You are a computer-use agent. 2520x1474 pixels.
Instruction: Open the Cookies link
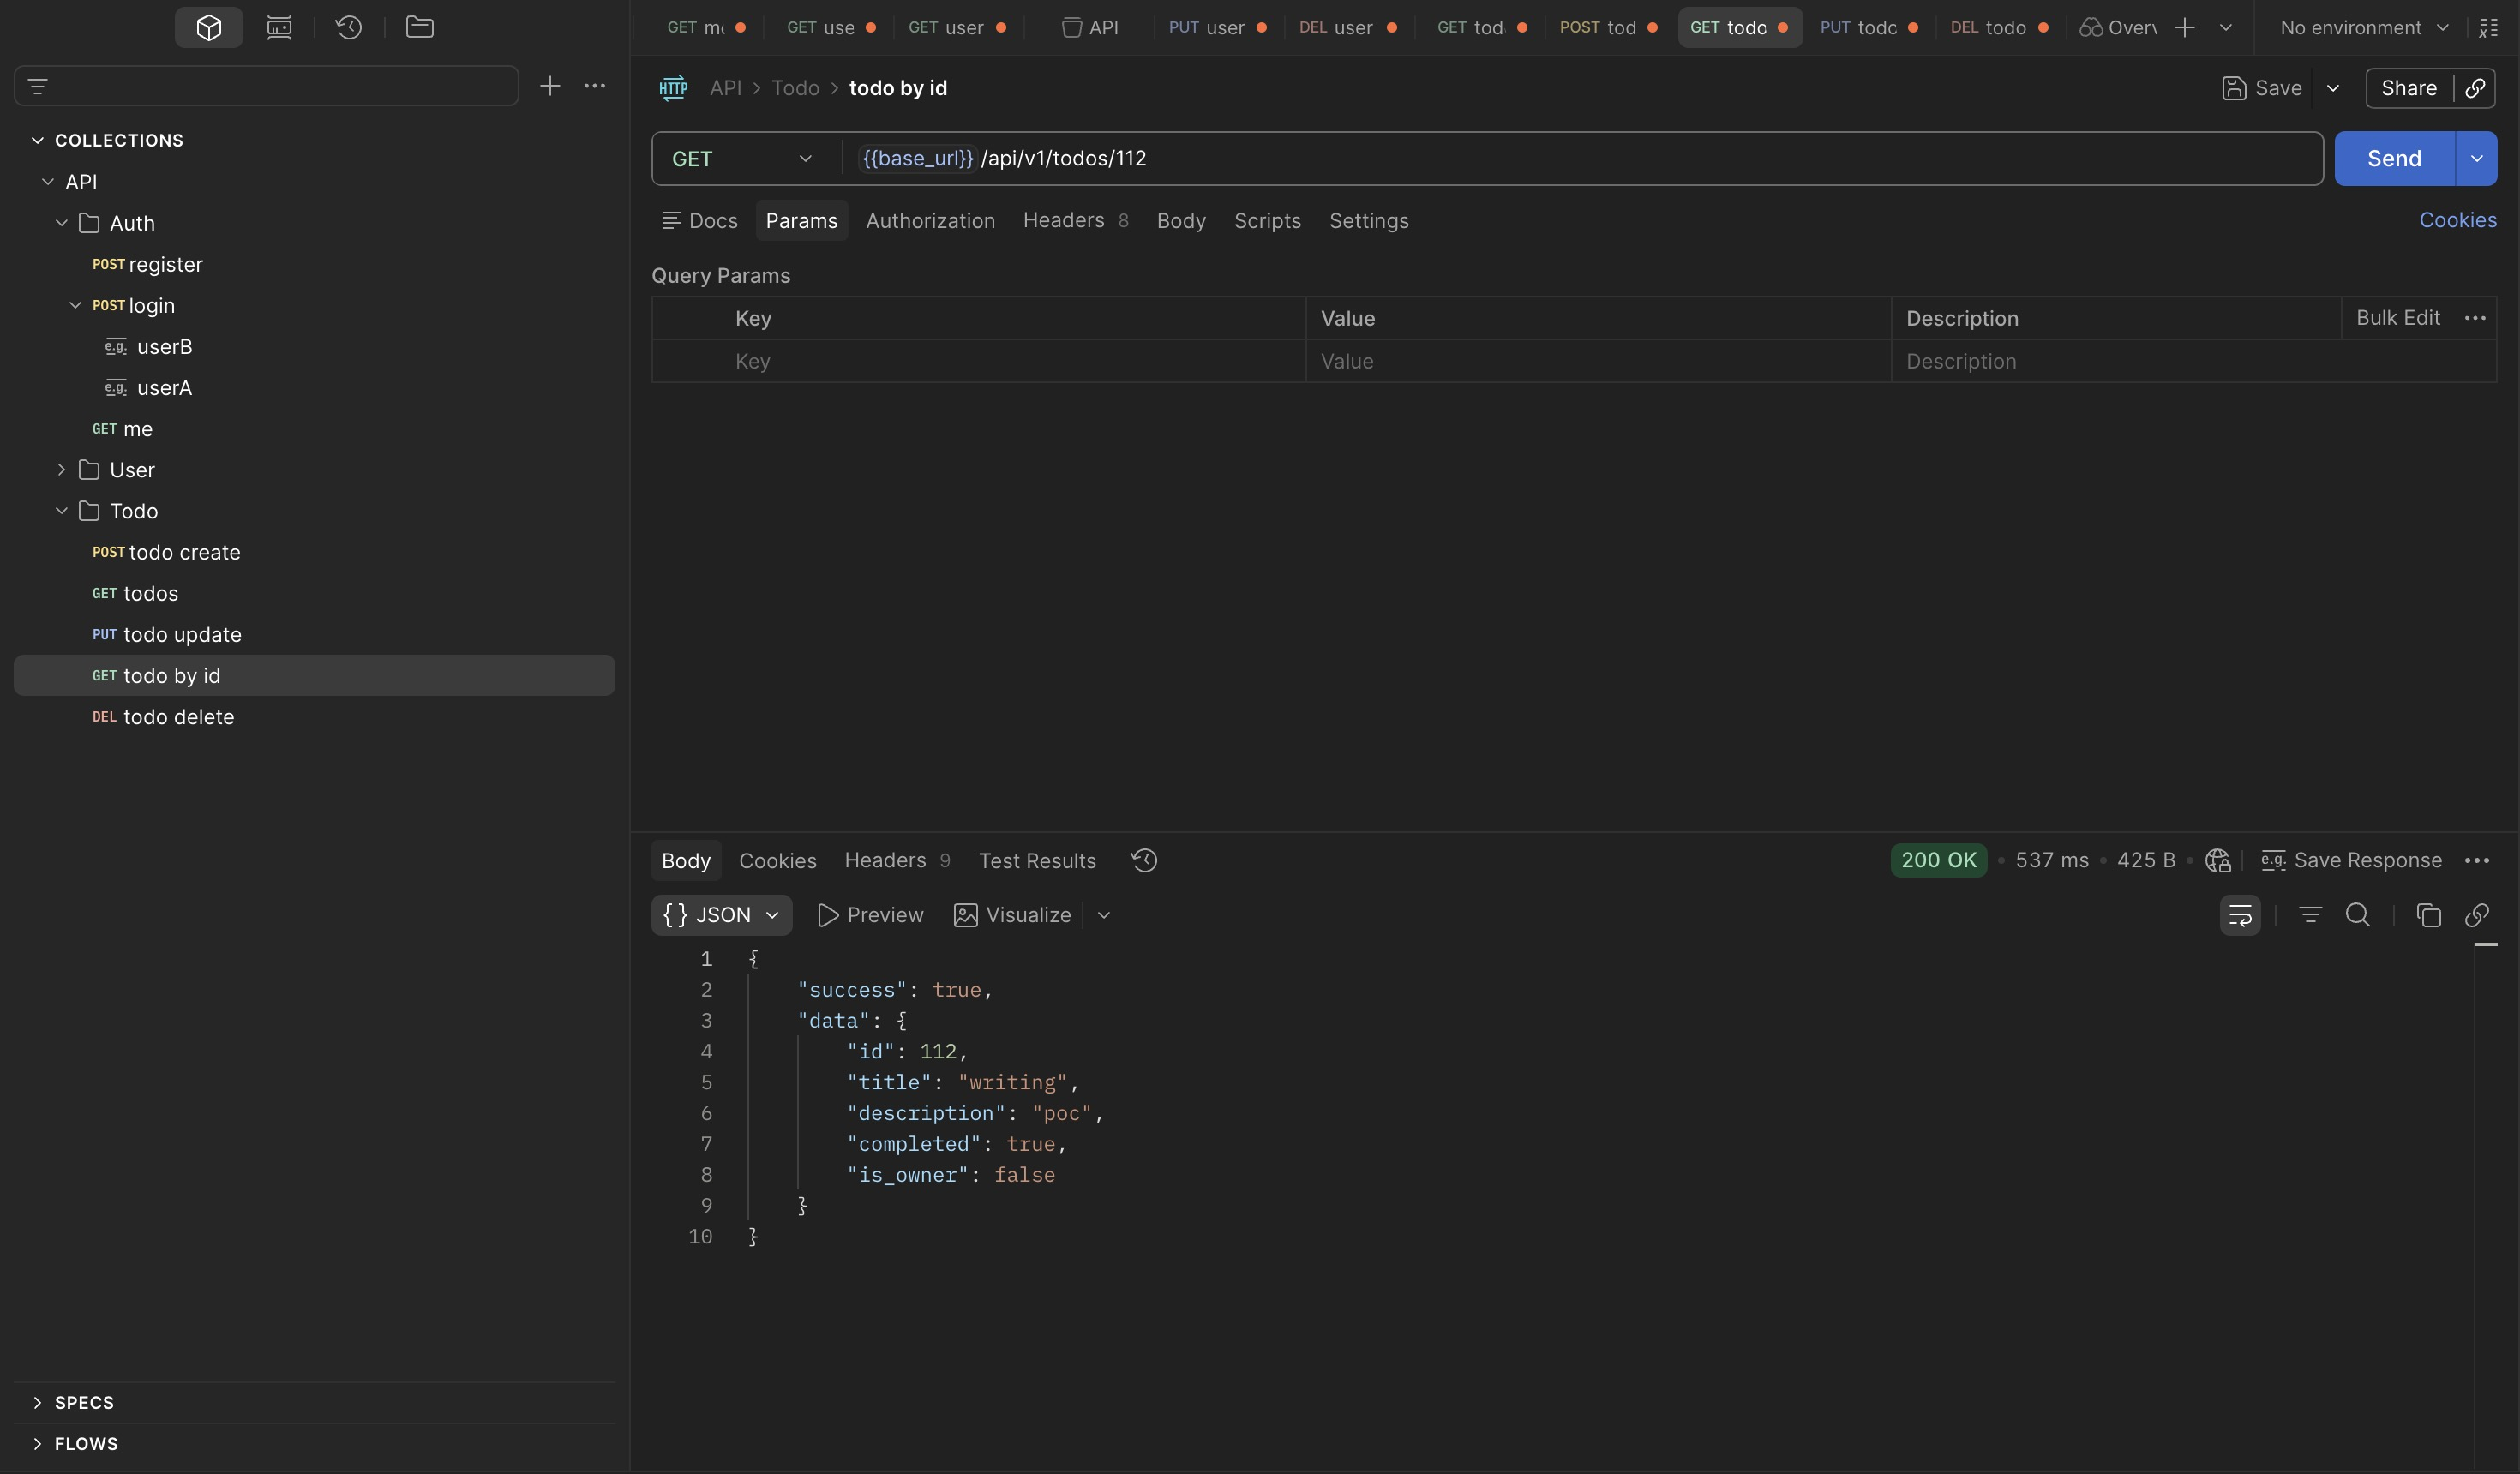(x=2457, y=220)
